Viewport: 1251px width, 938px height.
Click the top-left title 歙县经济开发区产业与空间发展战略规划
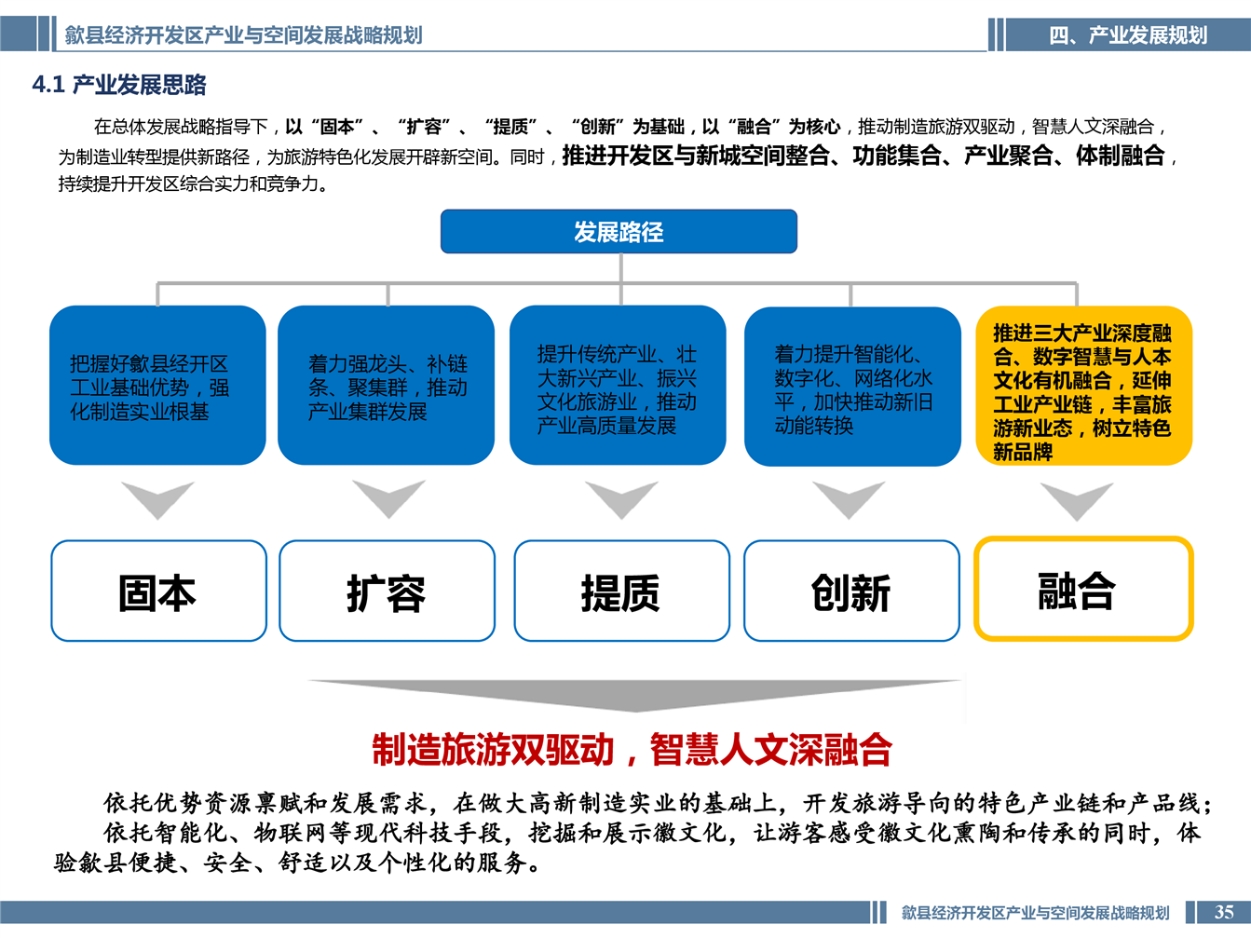click(x=243, y=35)
